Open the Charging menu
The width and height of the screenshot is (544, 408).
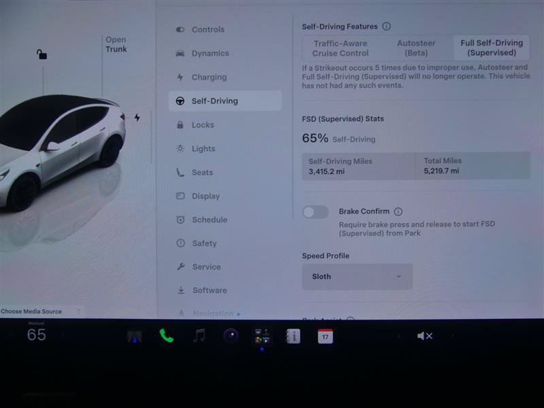[225, 77]
